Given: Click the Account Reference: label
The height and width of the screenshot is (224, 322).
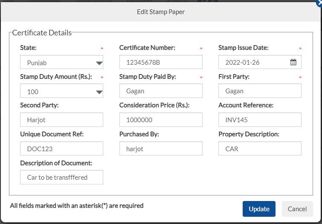Looking at the screenshot, I should pyautogui.click(x=246, y=105).
